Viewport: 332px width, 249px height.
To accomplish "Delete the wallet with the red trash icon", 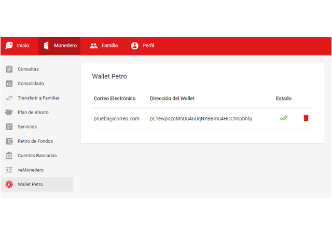I will (x=306, y=118).
